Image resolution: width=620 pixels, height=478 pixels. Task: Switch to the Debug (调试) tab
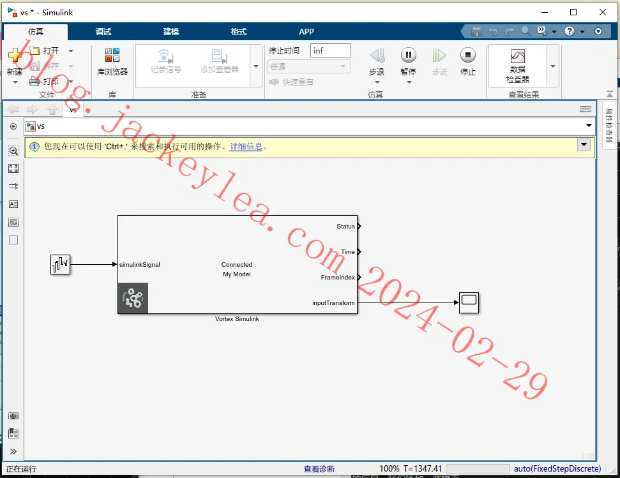click(x=103, y=32)
